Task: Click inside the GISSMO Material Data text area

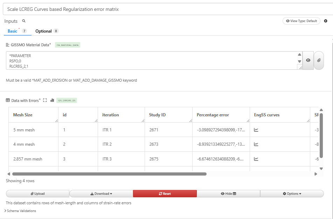Action: (151, 60)
